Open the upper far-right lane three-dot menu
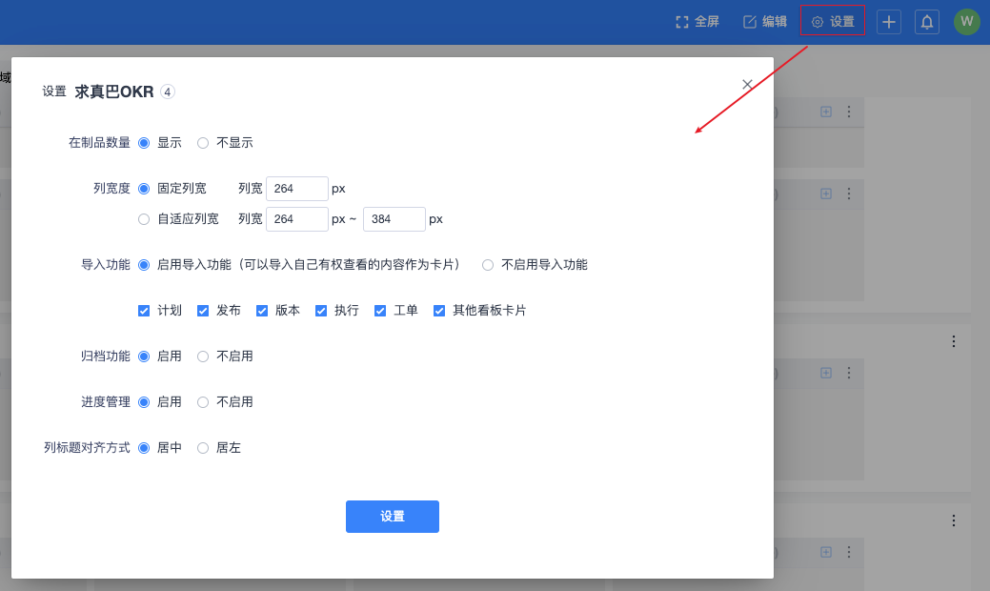The width and height of the screenshot is (990, 591). [x=954, y=341]
